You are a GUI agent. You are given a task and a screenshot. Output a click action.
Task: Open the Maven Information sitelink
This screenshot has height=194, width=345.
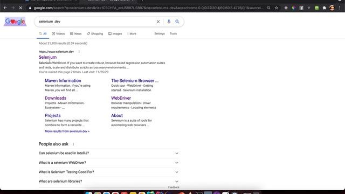tap(63, 80)
